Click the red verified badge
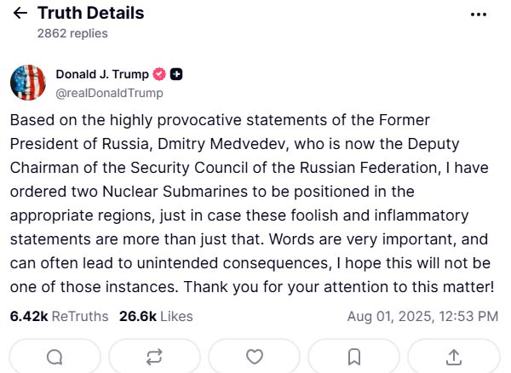511x373 pixels. (x=159, y=74)
